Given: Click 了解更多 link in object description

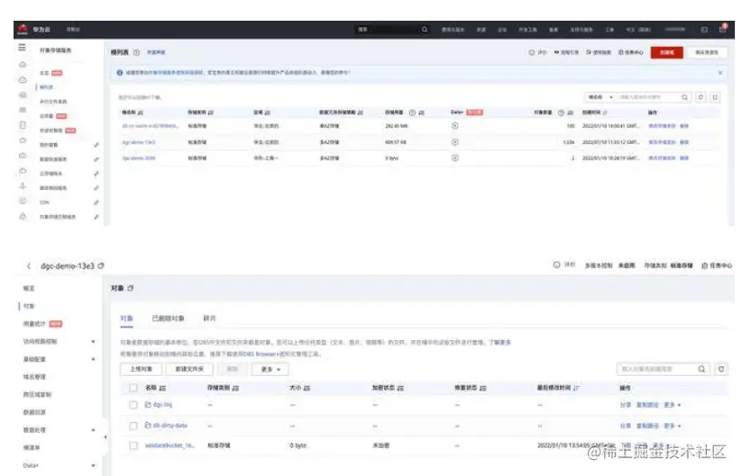Looking at the screenshot, I should (x=499, y=342).
